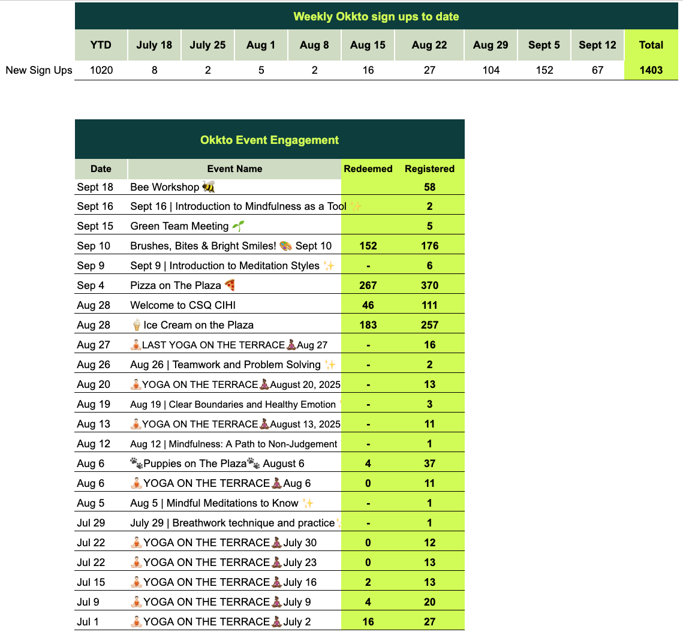
Task: Click the Redeemed column header
Action: coord(368,169)
